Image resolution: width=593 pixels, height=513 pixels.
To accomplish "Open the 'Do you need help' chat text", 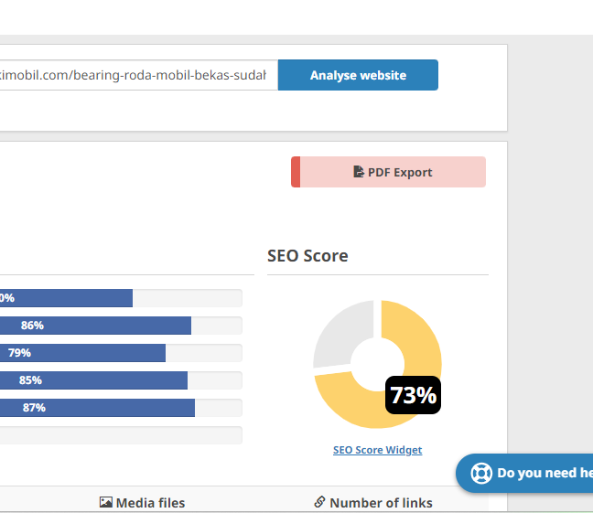I will pyautogui.click(x=544, y=473).
